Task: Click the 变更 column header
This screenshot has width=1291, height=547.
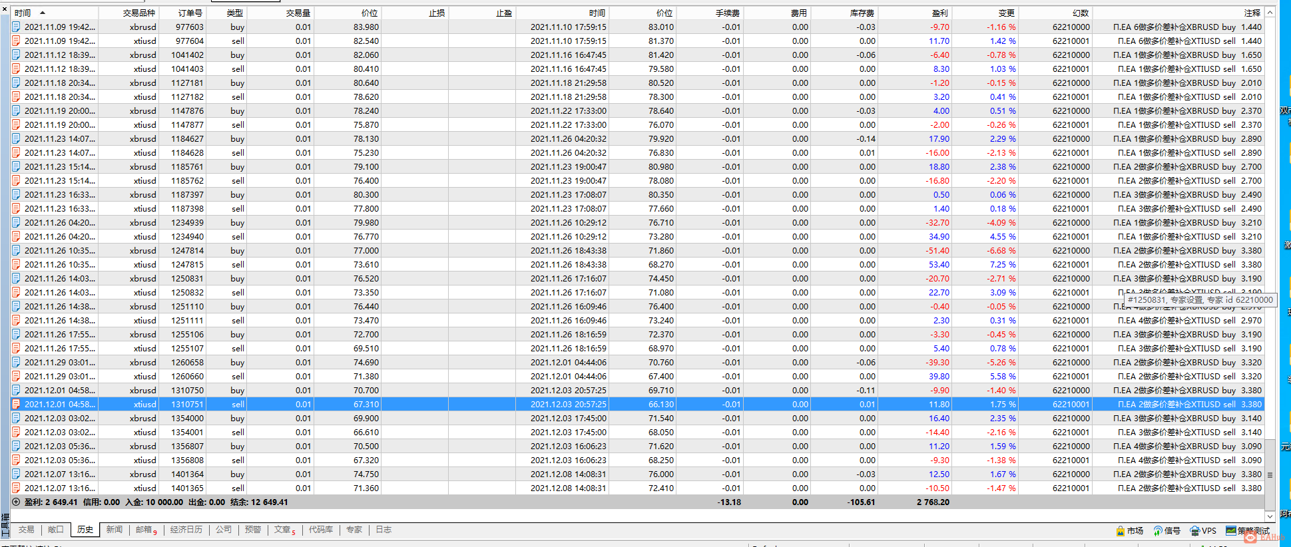Action: tap(985, 13)
